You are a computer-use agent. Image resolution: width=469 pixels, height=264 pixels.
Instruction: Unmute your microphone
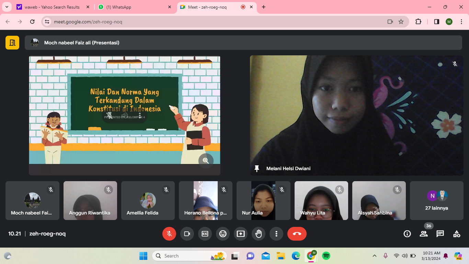[169, 234]
